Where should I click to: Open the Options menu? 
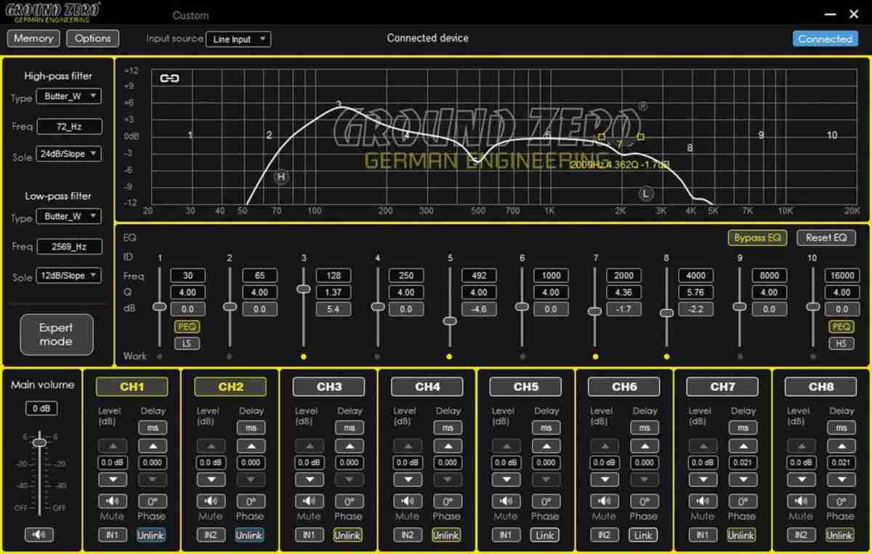[93, 39]
